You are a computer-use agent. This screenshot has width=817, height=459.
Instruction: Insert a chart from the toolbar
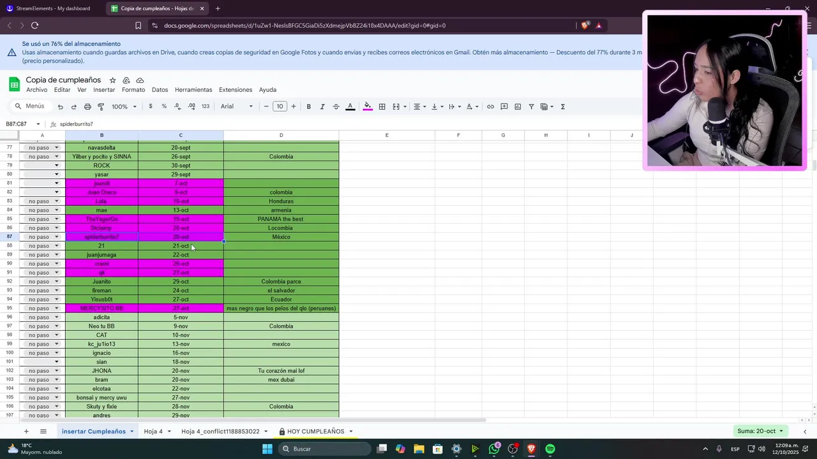pos(518,106)
